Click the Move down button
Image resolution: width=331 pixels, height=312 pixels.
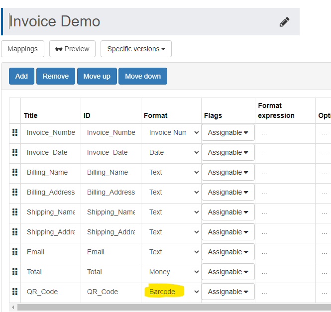click(143, 76)
